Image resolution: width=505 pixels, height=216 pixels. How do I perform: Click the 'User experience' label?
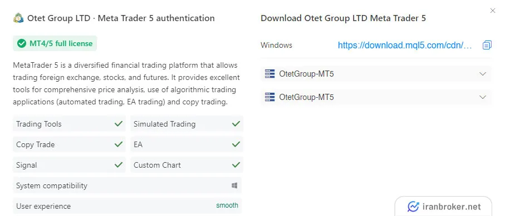pyautogui.click(x=43, y=206)
